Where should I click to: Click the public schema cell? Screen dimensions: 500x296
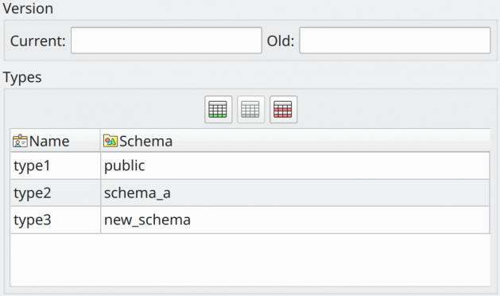[295, 166]
